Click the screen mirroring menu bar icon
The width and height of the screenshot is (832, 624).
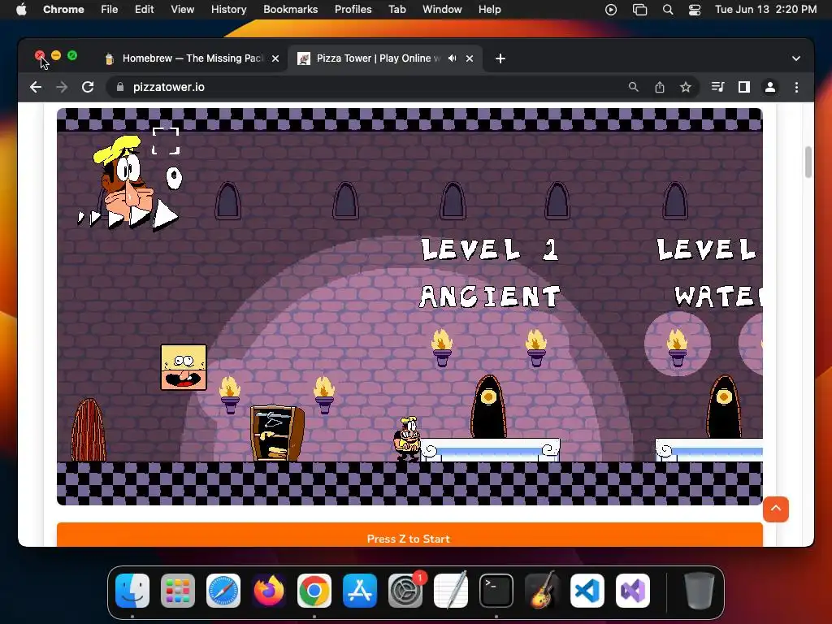[640, 9]
